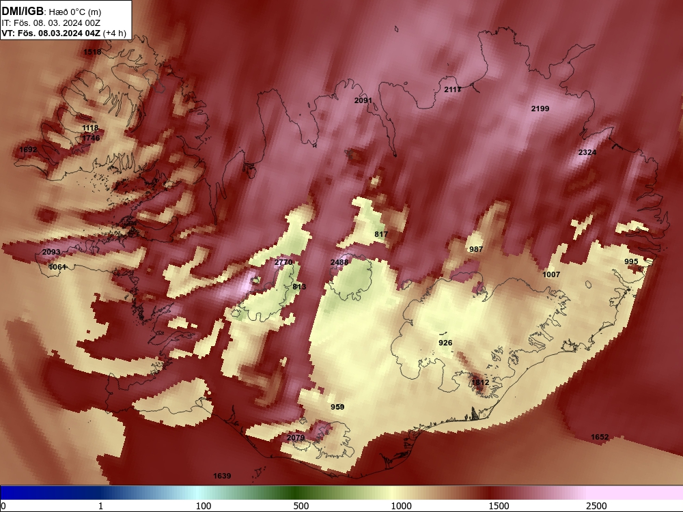The width and height of the screenshot is (683, 512).
Task: Click the 926 value label
Action: 445,343
